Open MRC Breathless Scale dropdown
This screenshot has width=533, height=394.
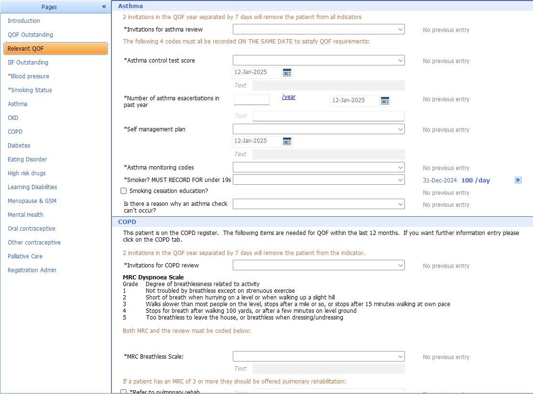pos(318,356)
